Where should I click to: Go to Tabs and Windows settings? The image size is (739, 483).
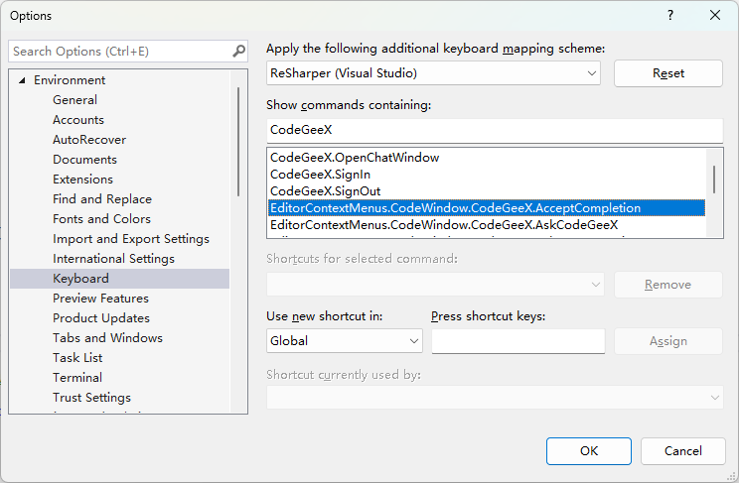click(107, 338)
